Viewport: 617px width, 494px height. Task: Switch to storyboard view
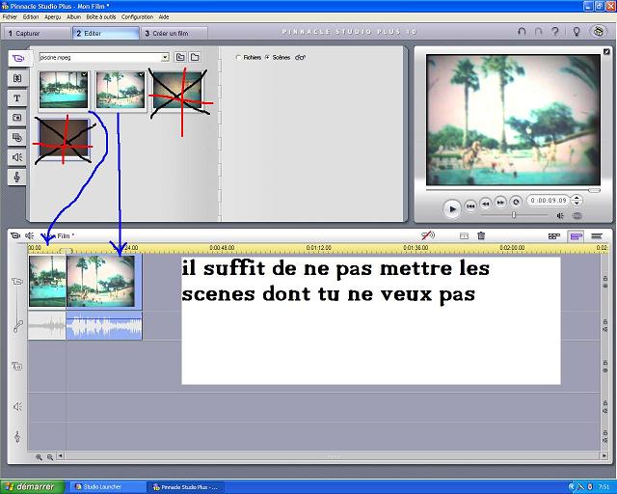pyautogui.click(x=554, y=236)
